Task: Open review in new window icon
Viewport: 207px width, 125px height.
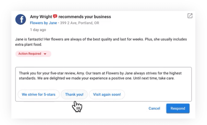Action: 190,16
